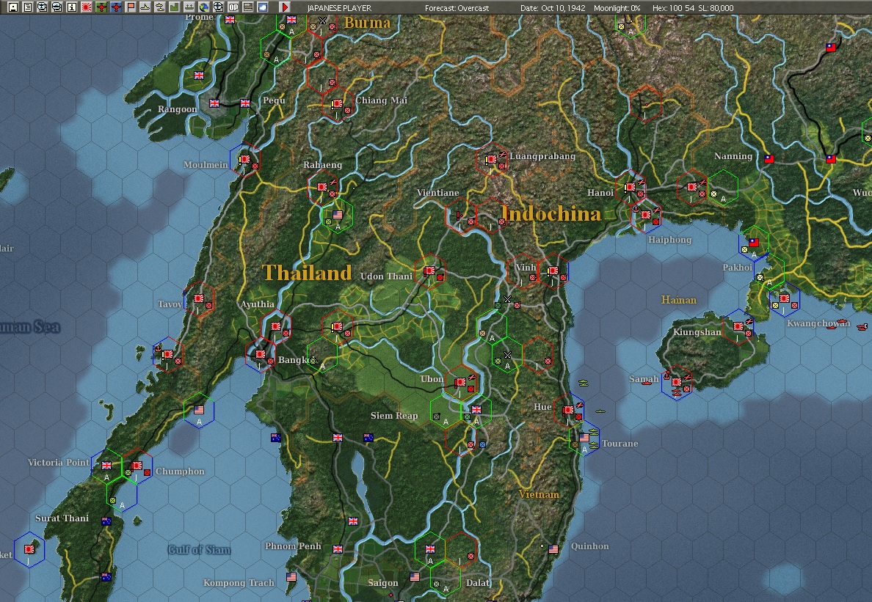
Task: Open the report list document icon
Action: point(27,7)
